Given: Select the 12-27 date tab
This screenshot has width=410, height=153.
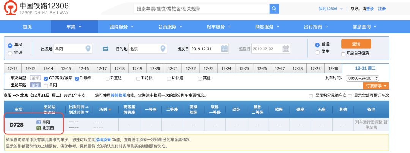Looking at the screenshot, I should (x=280, y=69).
